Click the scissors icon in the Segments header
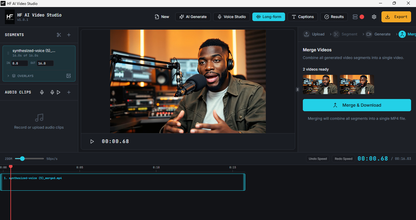The width and height of the screenshot is (416, 220). click(x=59, y=35)
